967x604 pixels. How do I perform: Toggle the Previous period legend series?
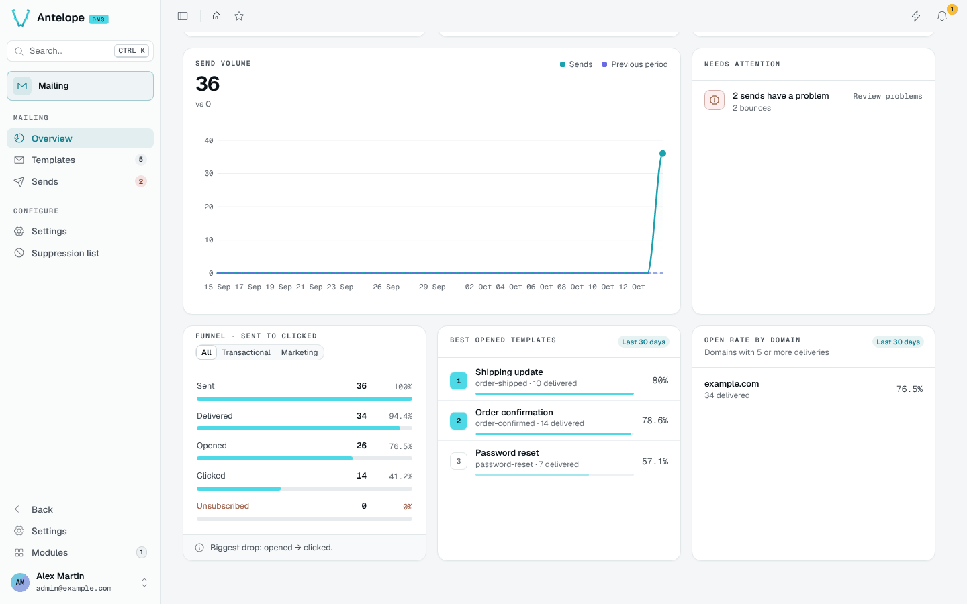pos(635,64)
